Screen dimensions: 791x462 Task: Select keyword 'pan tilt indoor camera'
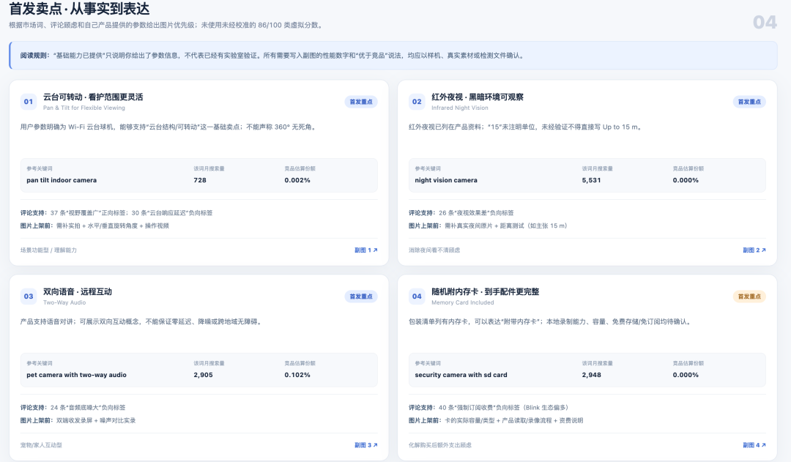[62, 180]
